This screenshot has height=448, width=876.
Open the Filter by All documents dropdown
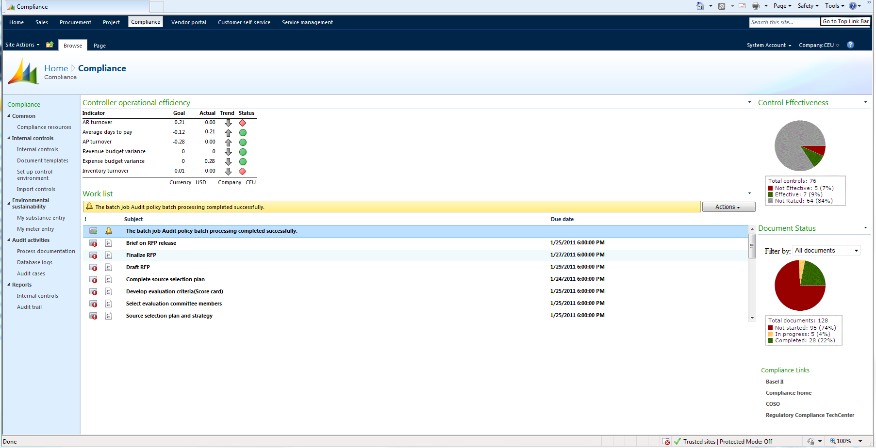point(826,250)
